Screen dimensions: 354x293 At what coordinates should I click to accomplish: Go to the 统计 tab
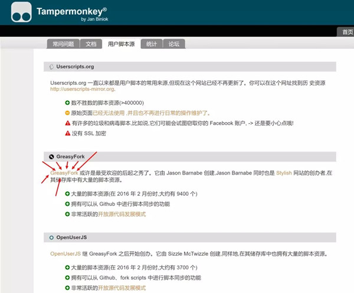click(x=152, y=44)
